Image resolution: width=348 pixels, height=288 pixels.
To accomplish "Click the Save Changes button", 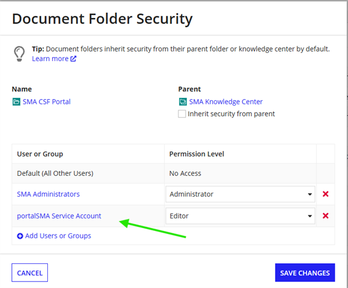I will click(x=305, y=272).
